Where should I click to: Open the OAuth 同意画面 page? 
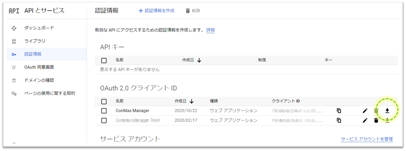point(39,67)
